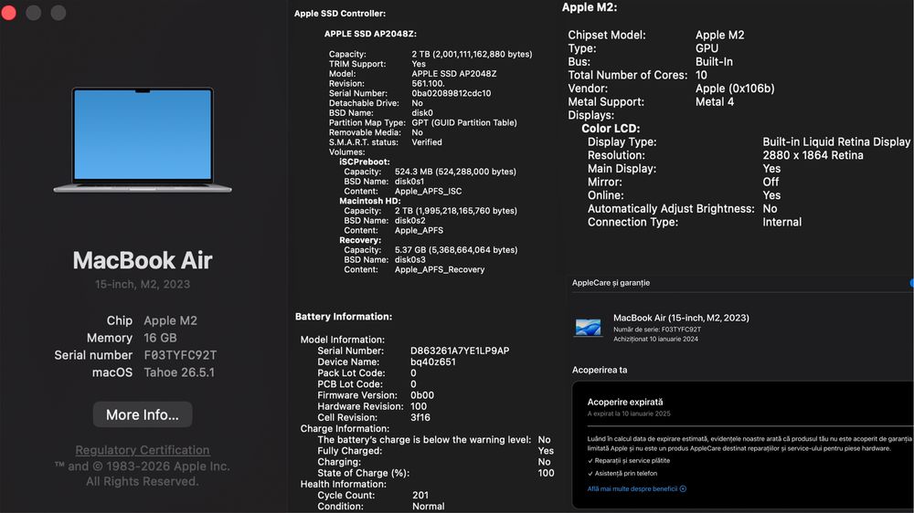The height and width of the screenshot is (513, 914).
Task: Click battery Condition 'Normal' value
Action: (428, 507)
